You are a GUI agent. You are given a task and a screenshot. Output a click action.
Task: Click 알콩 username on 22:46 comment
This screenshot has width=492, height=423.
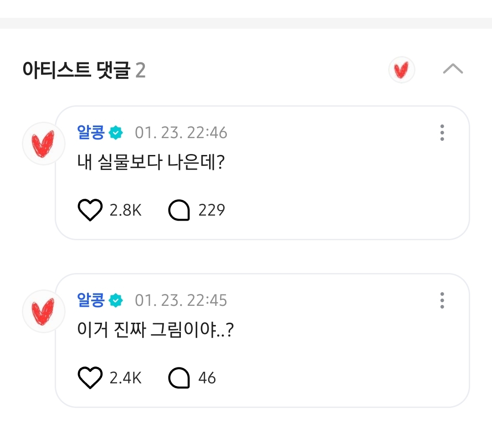click(91, 133)
